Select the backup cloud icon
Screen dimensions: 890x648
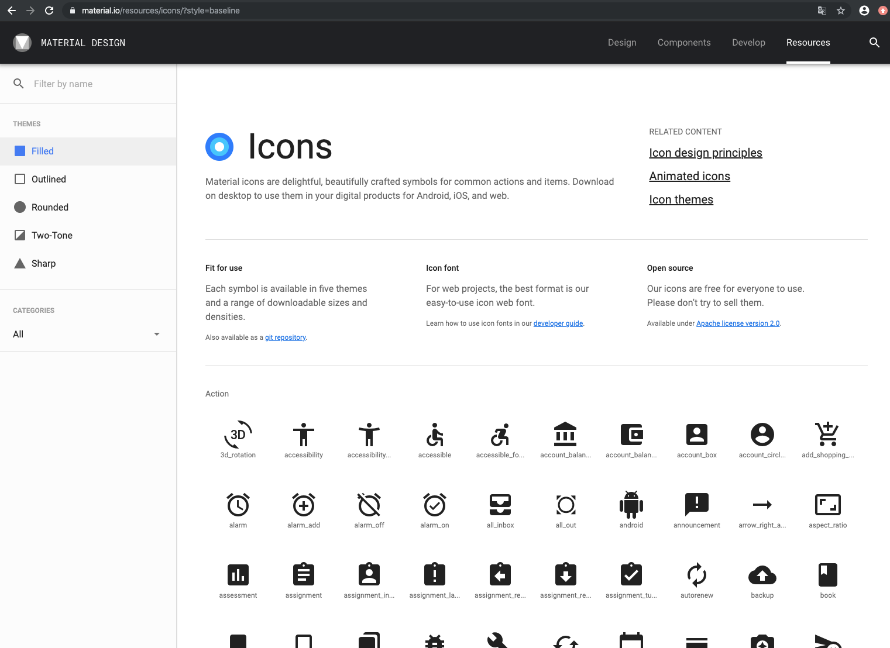[762, 575]
